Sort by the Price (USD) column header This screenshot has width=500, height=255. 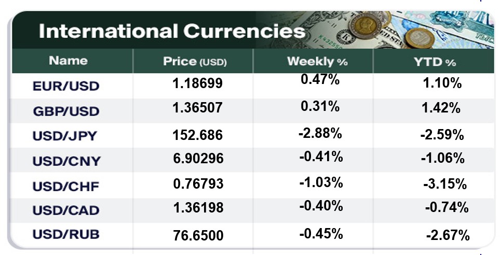[195, 62]
